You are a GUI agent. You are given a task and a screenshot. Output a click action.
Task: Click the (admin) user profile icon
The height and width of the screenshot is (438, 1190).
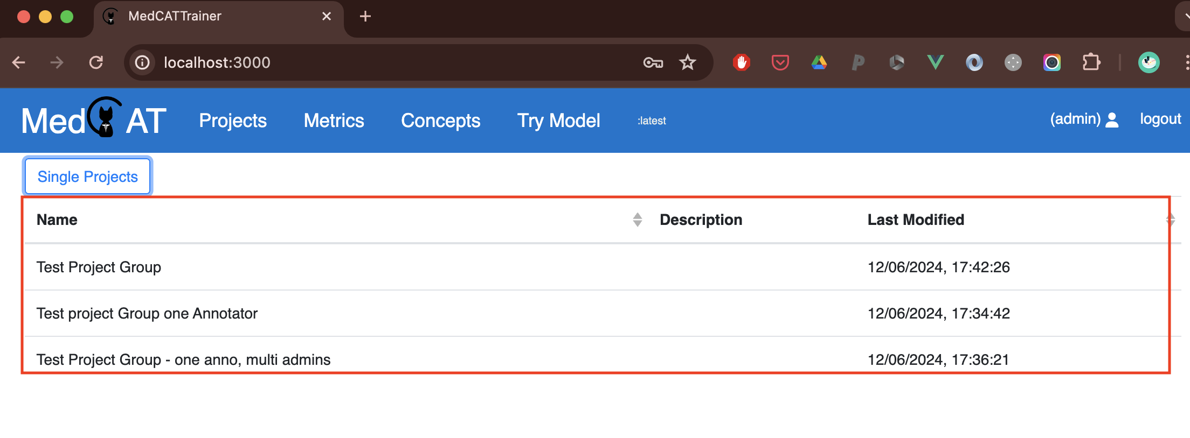click(x=1111, y=119)
